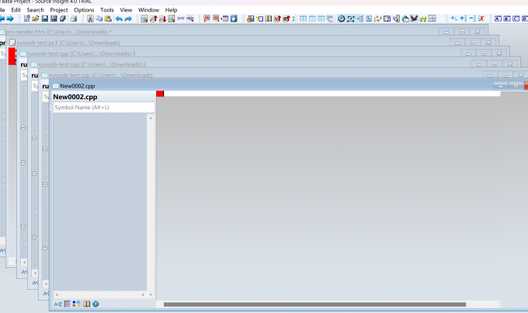528x313 pixels.
Task: Click the Cut scissors icon
Action: point(90,19)
